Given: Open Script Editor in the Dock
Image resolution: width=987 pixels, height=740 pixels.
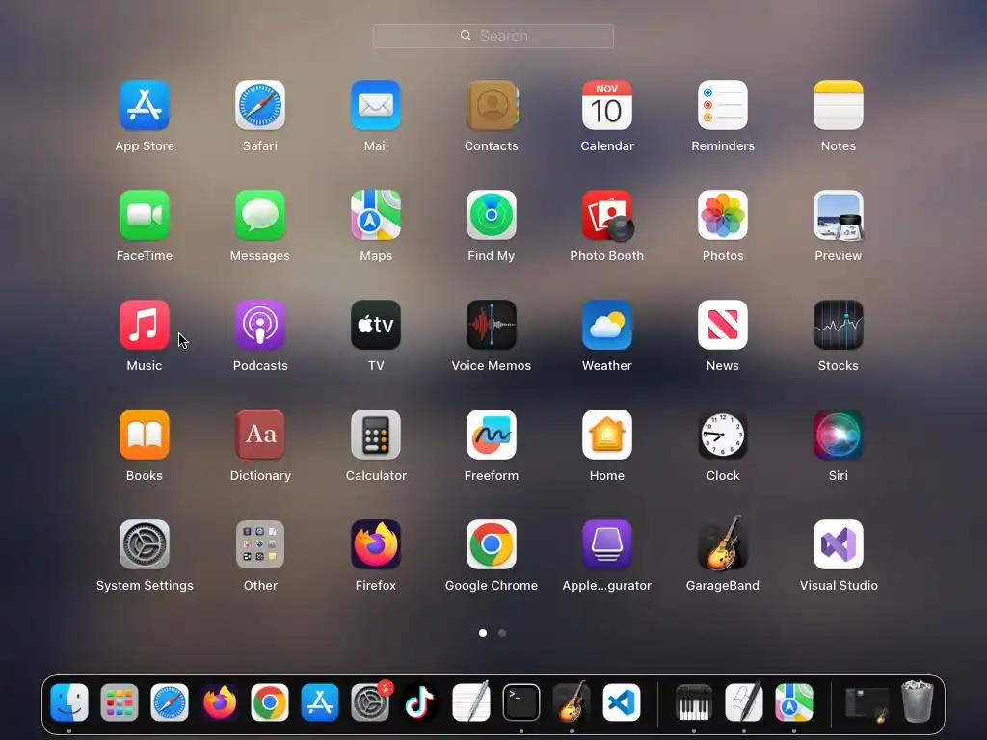Looking at the screenshot, I should click(744, 701).
